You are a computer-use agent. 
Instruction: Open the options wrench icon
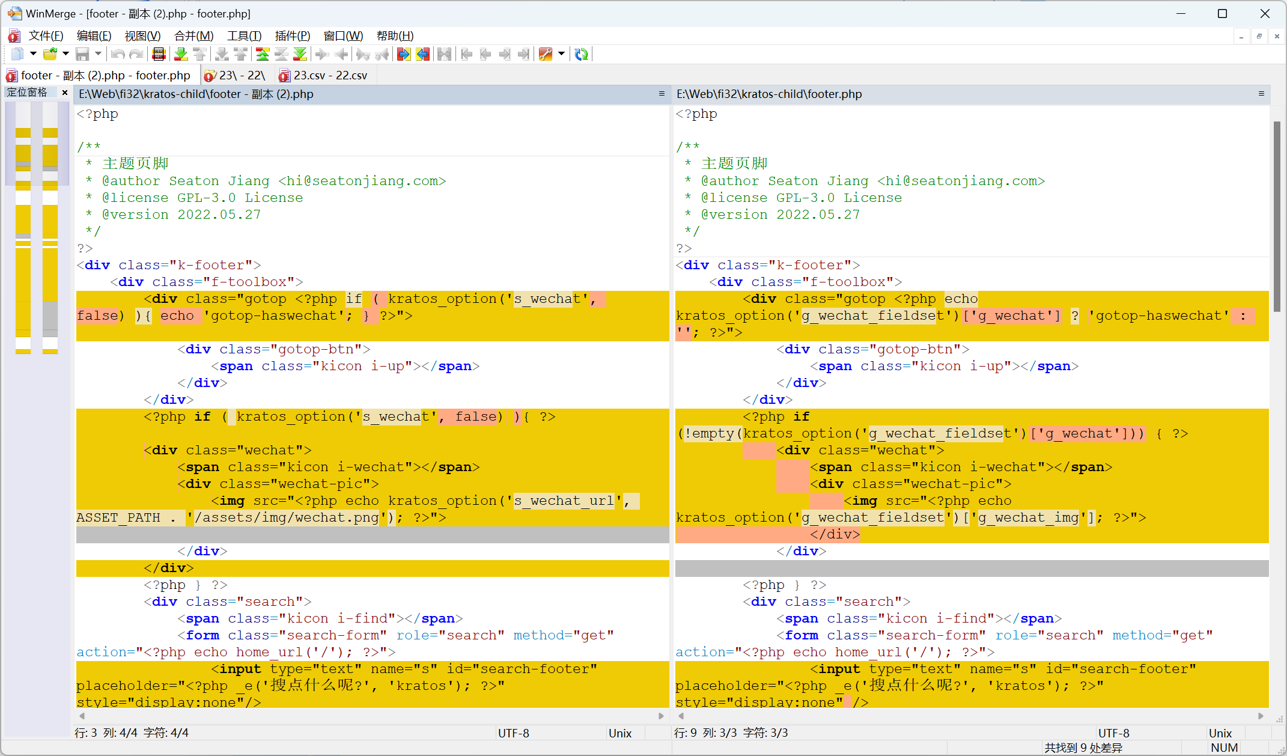[546, 54]
